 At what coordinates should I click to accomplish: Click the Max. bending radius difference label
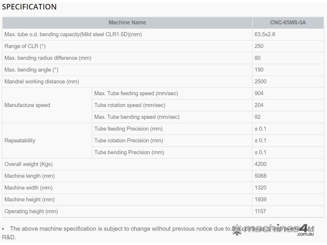point(48,58)
